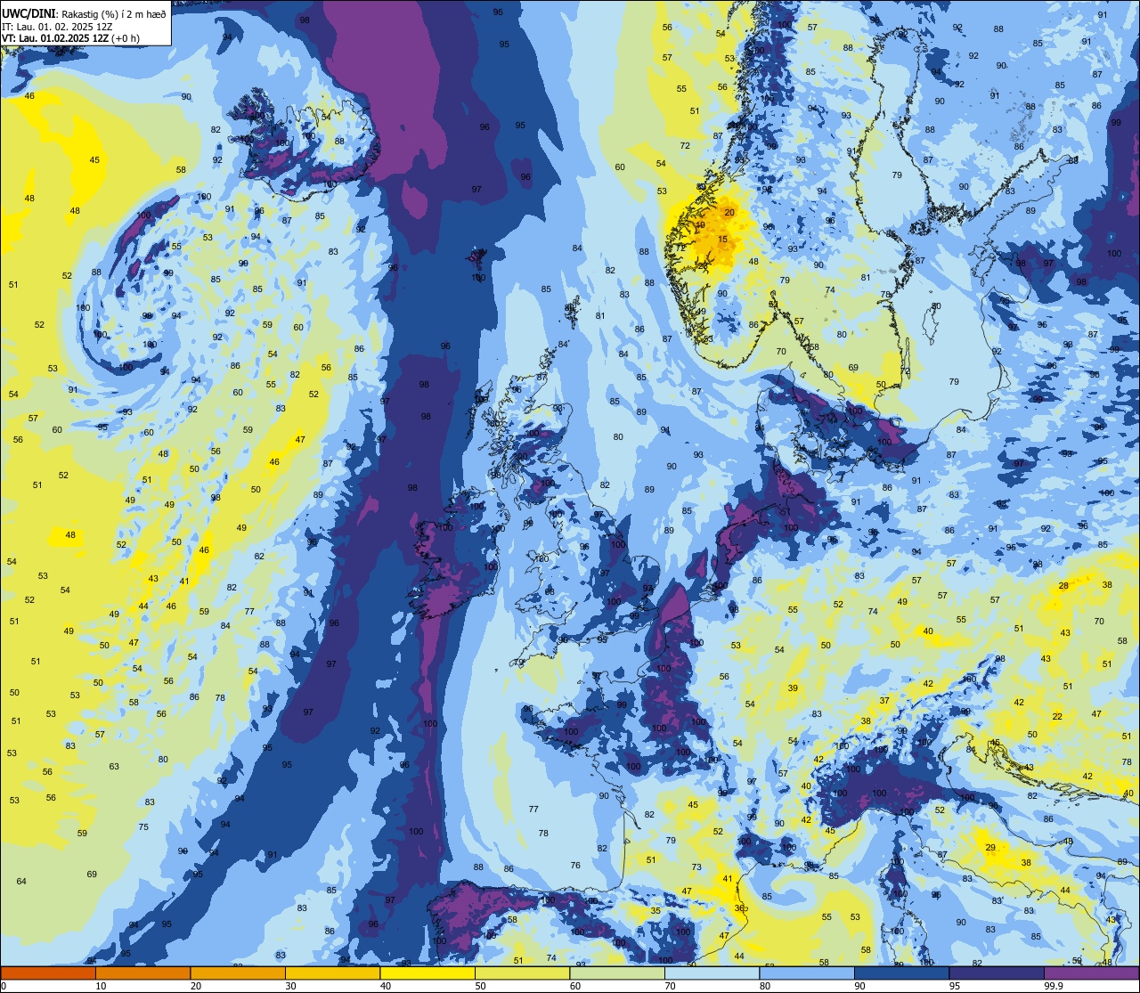The width and height of the screenshot is (1140, 993).
Task: Click the '15' humidity value over southern Norway
Action: coord(723,239)
